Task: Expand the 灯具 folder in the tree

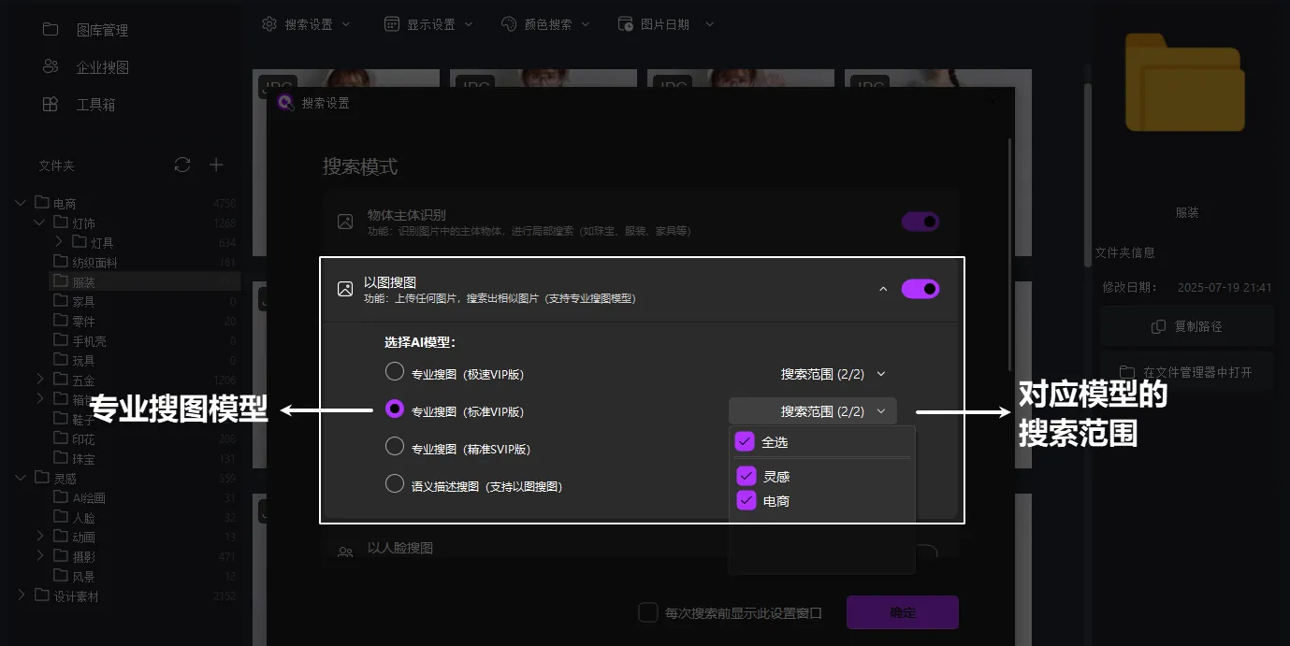Action: pos(59,241)
